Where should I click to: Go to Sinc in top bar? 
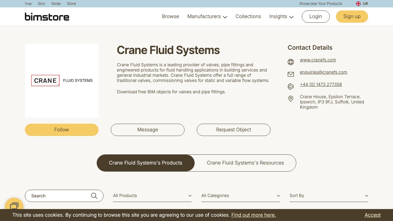pyautogui.click(x=41, y=4)
